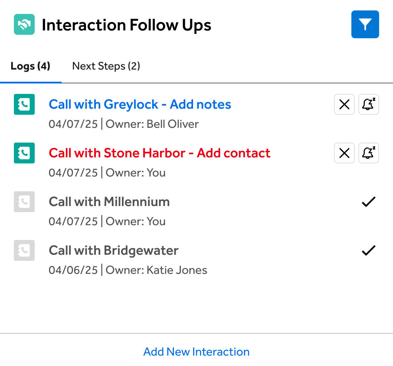Image resolution: width=393 pixels, height=366 pixels.
Task: Switch to the Logs (4) tab
Action: tap(30, 66)
